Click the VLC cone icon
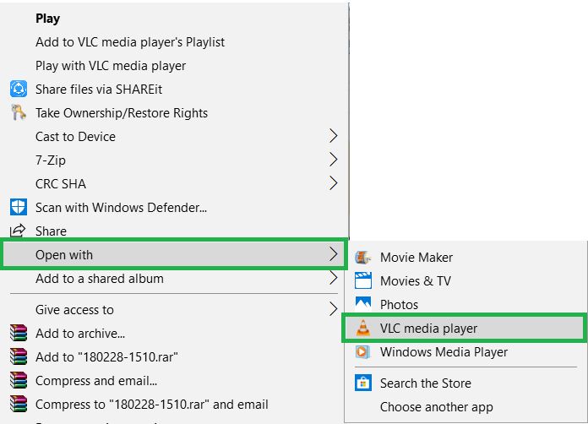The image size is (588, 424). [x=362, y=328]
